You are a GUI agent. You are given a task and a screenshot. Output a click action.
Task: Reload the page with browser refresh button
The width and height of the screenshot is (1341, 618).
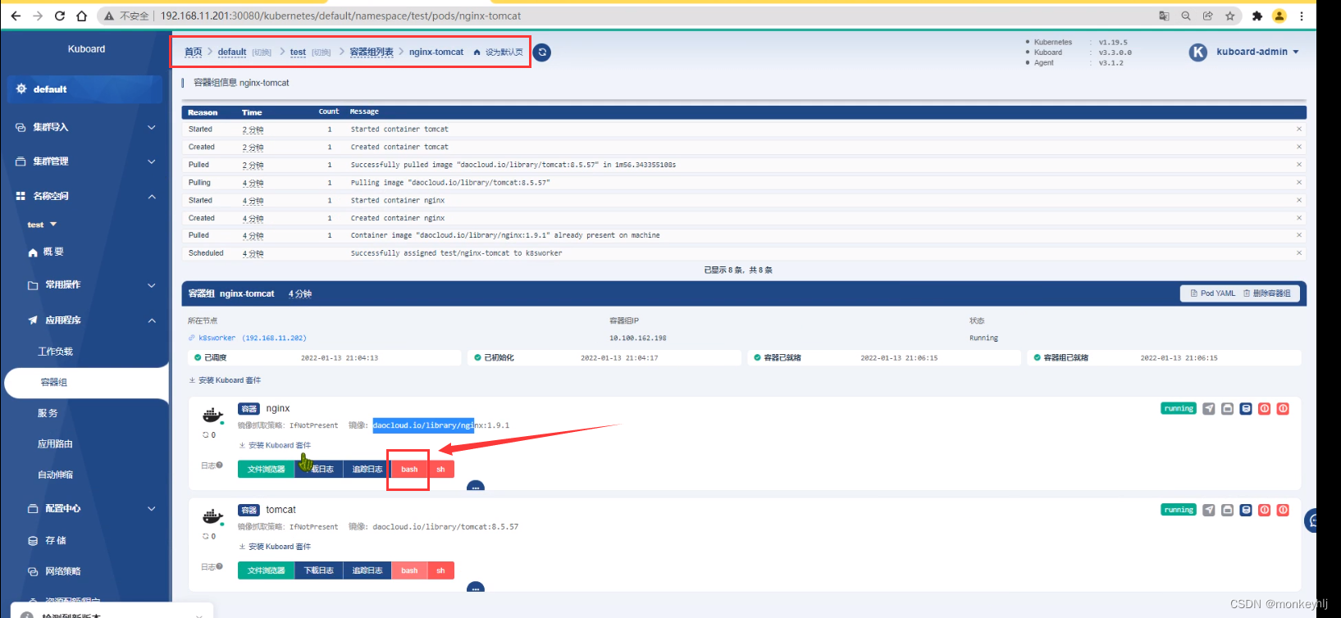[x=60, y=16]
